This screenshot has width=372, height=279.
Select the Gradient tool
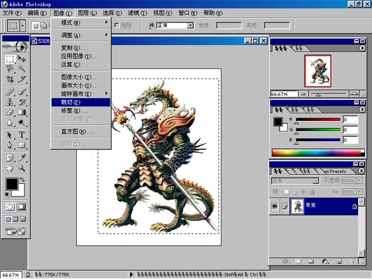pyautogui.click(x=22, y=112)
